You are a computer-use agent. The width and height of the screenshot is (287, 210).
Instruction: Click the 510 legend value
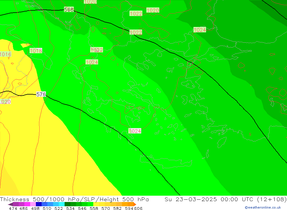click(x=47, y=208)
